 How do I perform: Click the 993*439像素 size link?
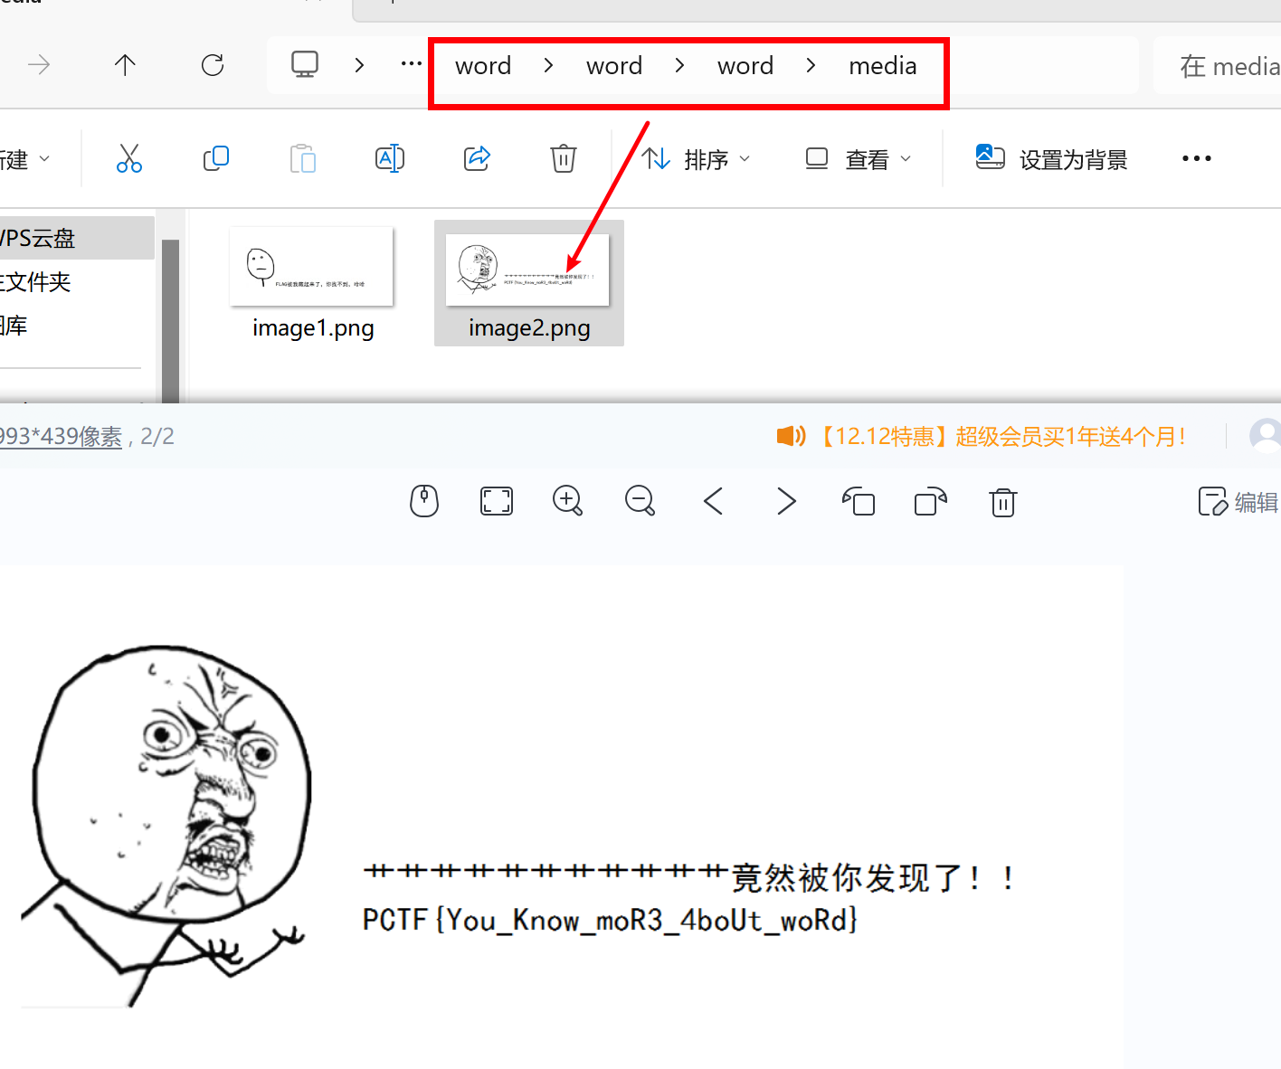point(61,437)
